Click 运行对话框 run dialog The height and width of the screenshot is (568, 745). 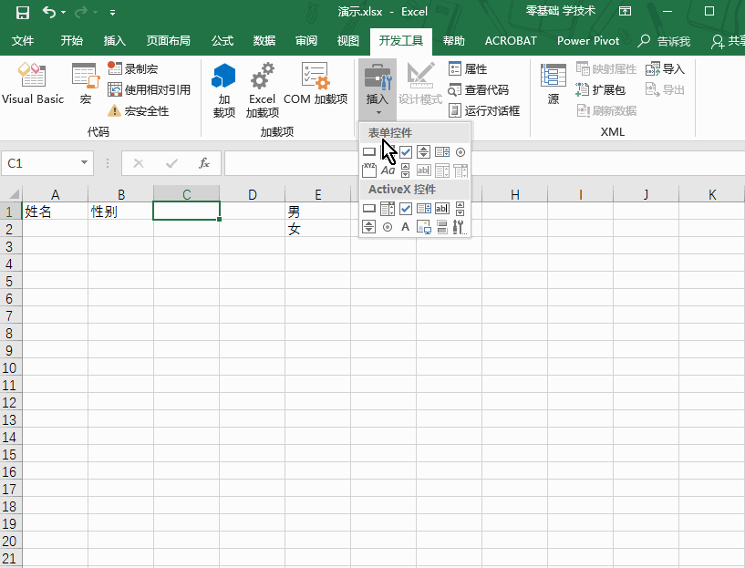click(484, 111)
